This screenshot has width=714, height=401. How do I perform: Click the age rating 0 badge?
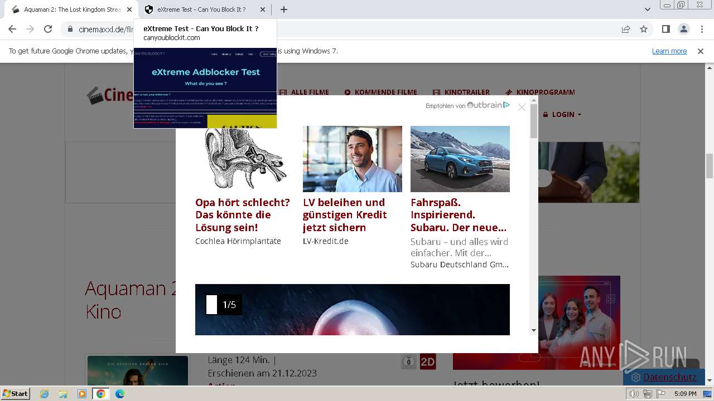coord(409,362)
